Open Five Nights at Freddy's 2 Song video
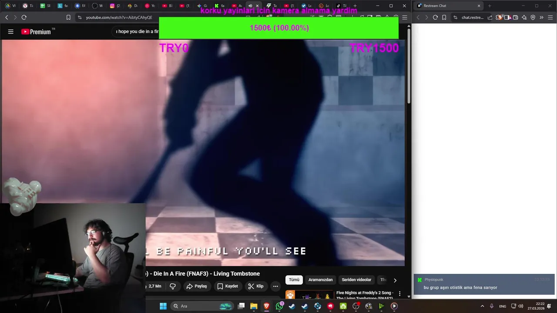 pyautogui.click(x=365, y=295)
